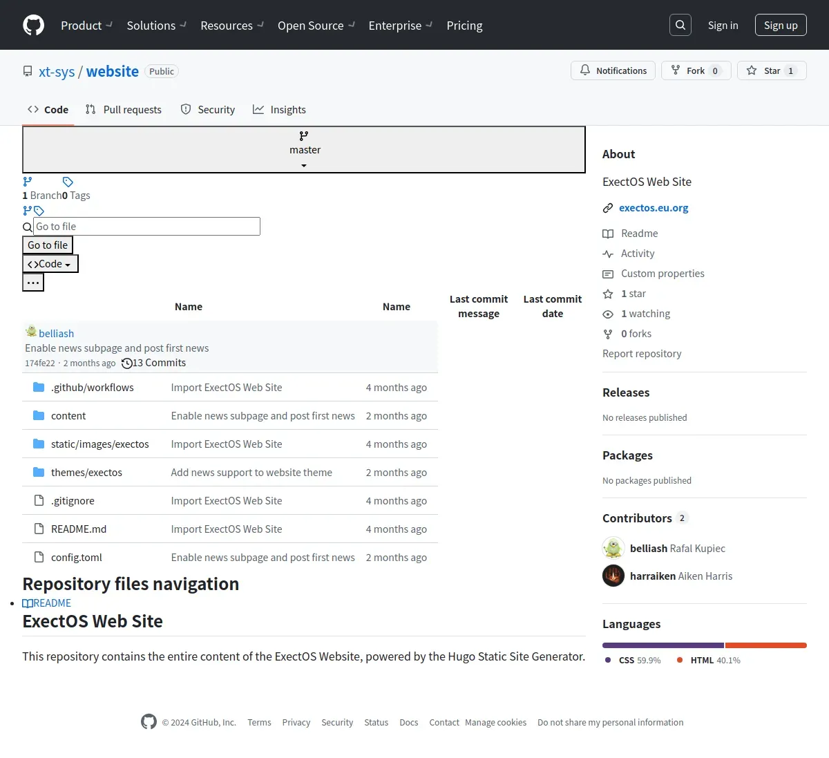Click belliash avatar in Contributors
Screen dimensions: 829x758
click(613, 548)
